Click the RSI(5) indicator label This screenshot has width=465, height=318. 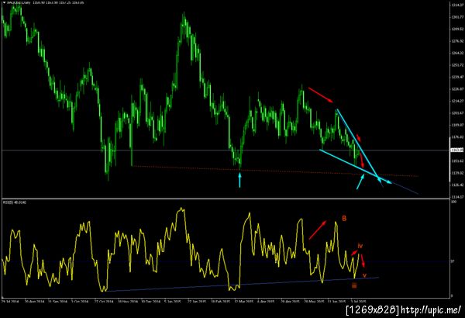pyautogui.click(x=15, y=202)
